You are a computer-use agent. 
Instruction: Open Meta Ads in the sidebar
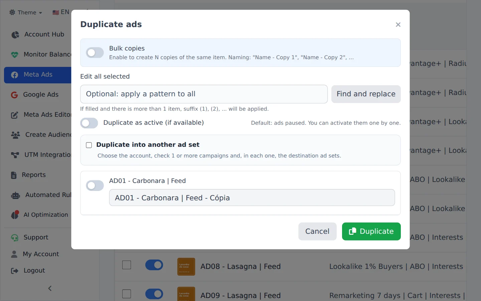(x=38, y=75)
